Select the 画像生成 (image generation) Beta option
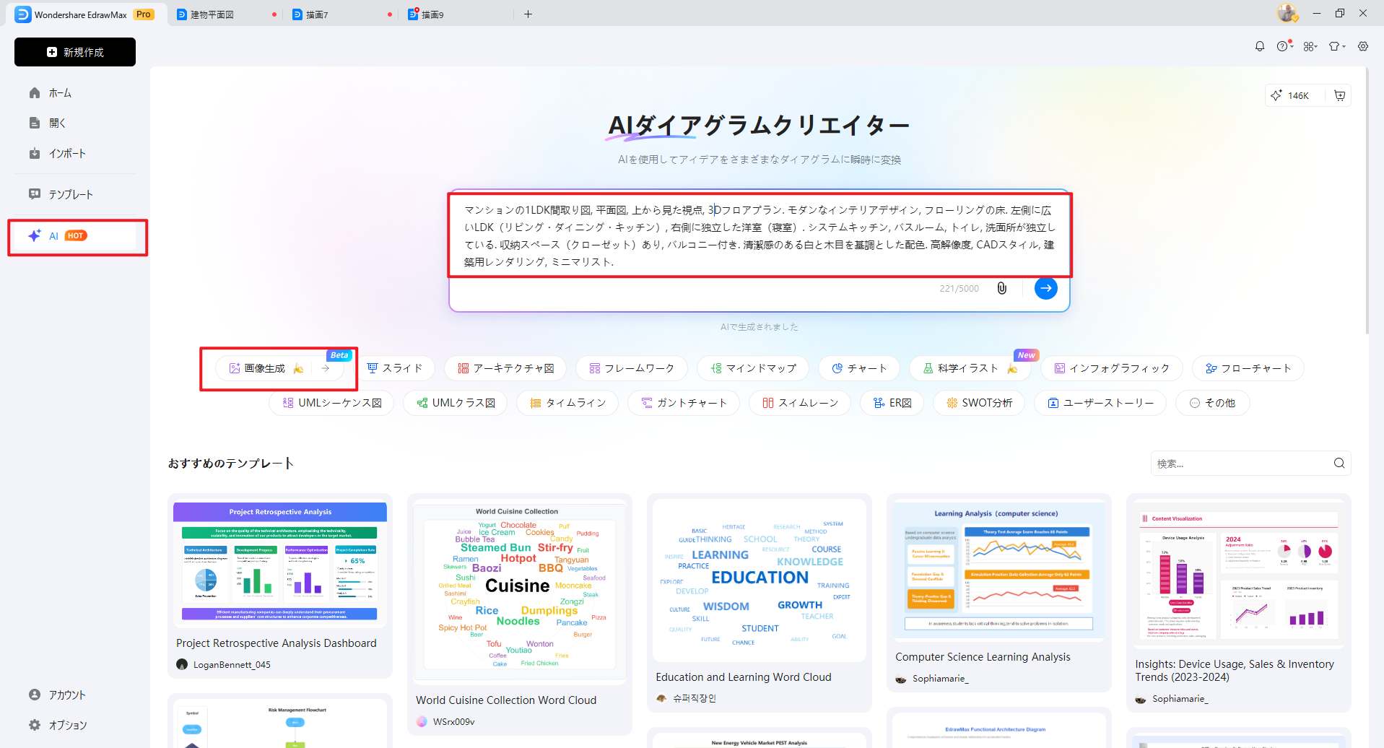This screenshot has width=1384, height=748. coord(266,368)
